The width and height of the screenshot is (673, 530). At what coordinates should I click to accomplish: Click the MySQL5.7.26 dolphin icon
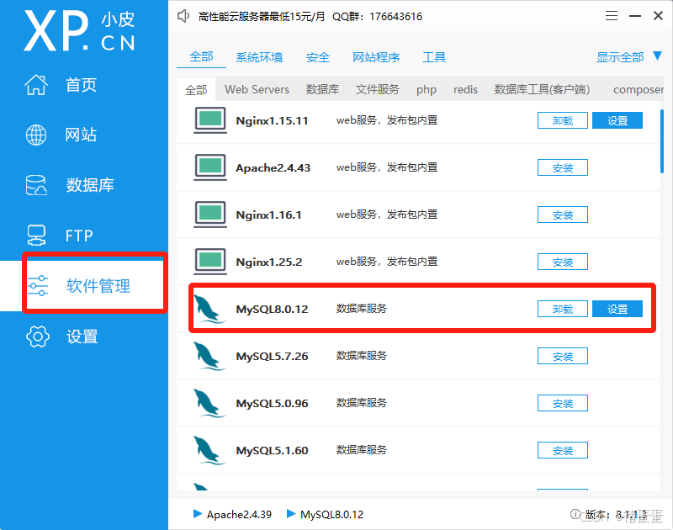point(209,356)
